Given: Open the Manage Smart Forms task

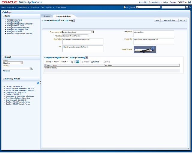Looking at the screenshot, I should (x=15, y=32).
